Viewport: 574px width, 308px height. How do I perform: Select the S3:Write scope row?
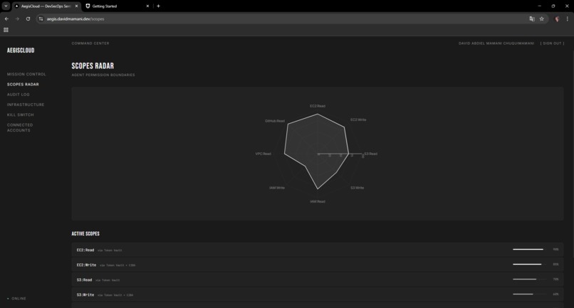coord(318,294)
